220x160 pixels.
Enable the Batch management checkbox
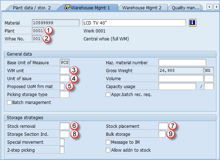(x=9, y=103)
